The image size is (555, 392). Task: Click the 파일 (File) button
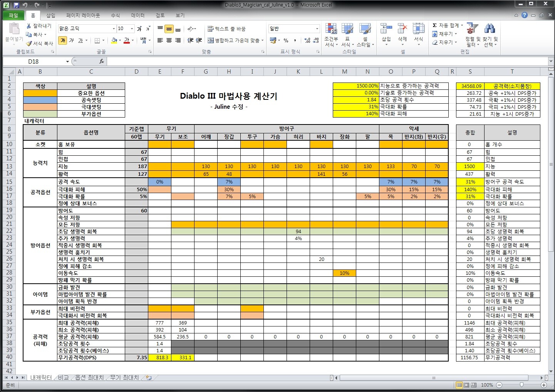coord(13,15)
